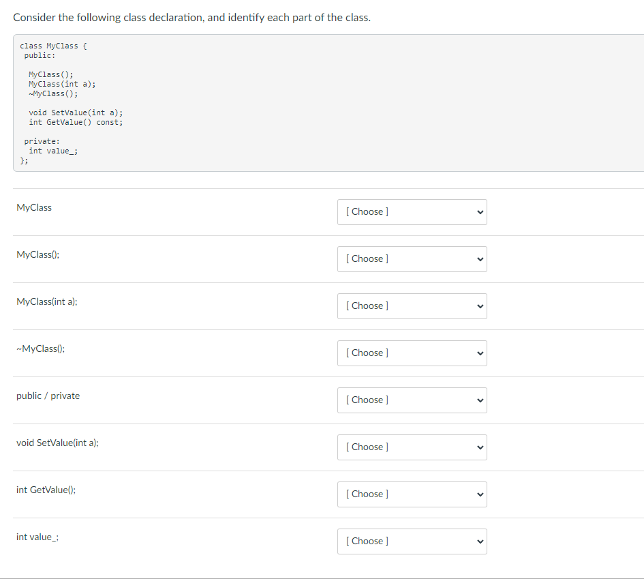Click the 'private:' line in the code block

[x=42, y=141]
